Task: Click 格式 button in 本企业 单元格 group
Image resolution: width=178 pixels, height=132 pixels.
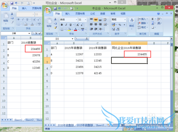Action: pyautogui.click(x=142, y=28)
